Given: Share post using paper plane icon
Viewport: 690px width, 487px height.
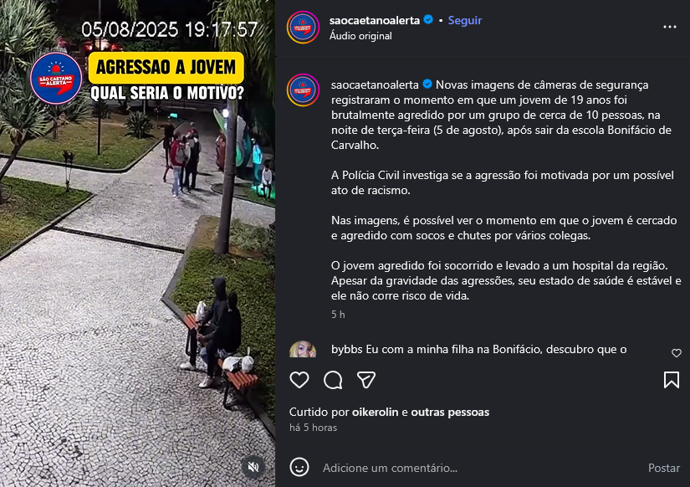Looking at the screenshot, I should click(366, 380).
